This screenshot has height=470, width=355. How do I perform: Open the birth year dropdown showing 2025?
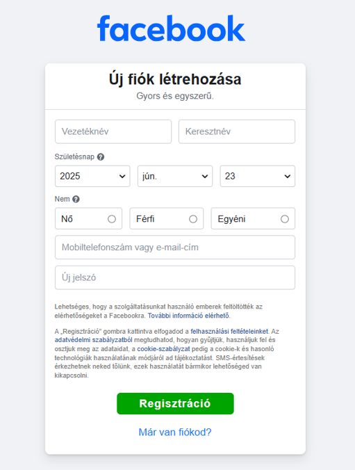click(x=92, y=177)
